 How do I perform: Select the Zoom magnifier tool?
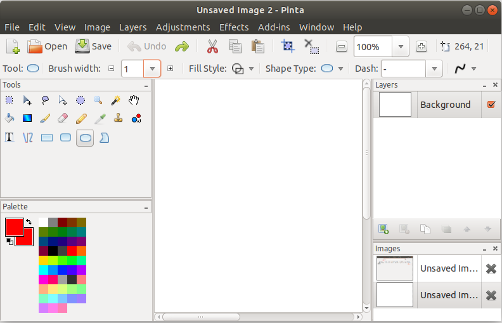[98, 100]
